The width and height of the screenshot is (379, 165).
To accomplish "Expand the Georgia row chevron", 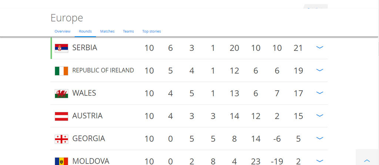I will click(319, 138).
